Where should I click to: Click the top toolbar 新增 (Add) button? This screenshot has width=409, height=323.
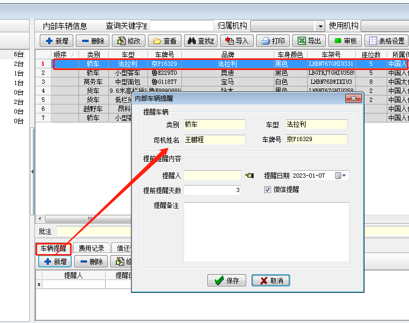tap(56, 41)
